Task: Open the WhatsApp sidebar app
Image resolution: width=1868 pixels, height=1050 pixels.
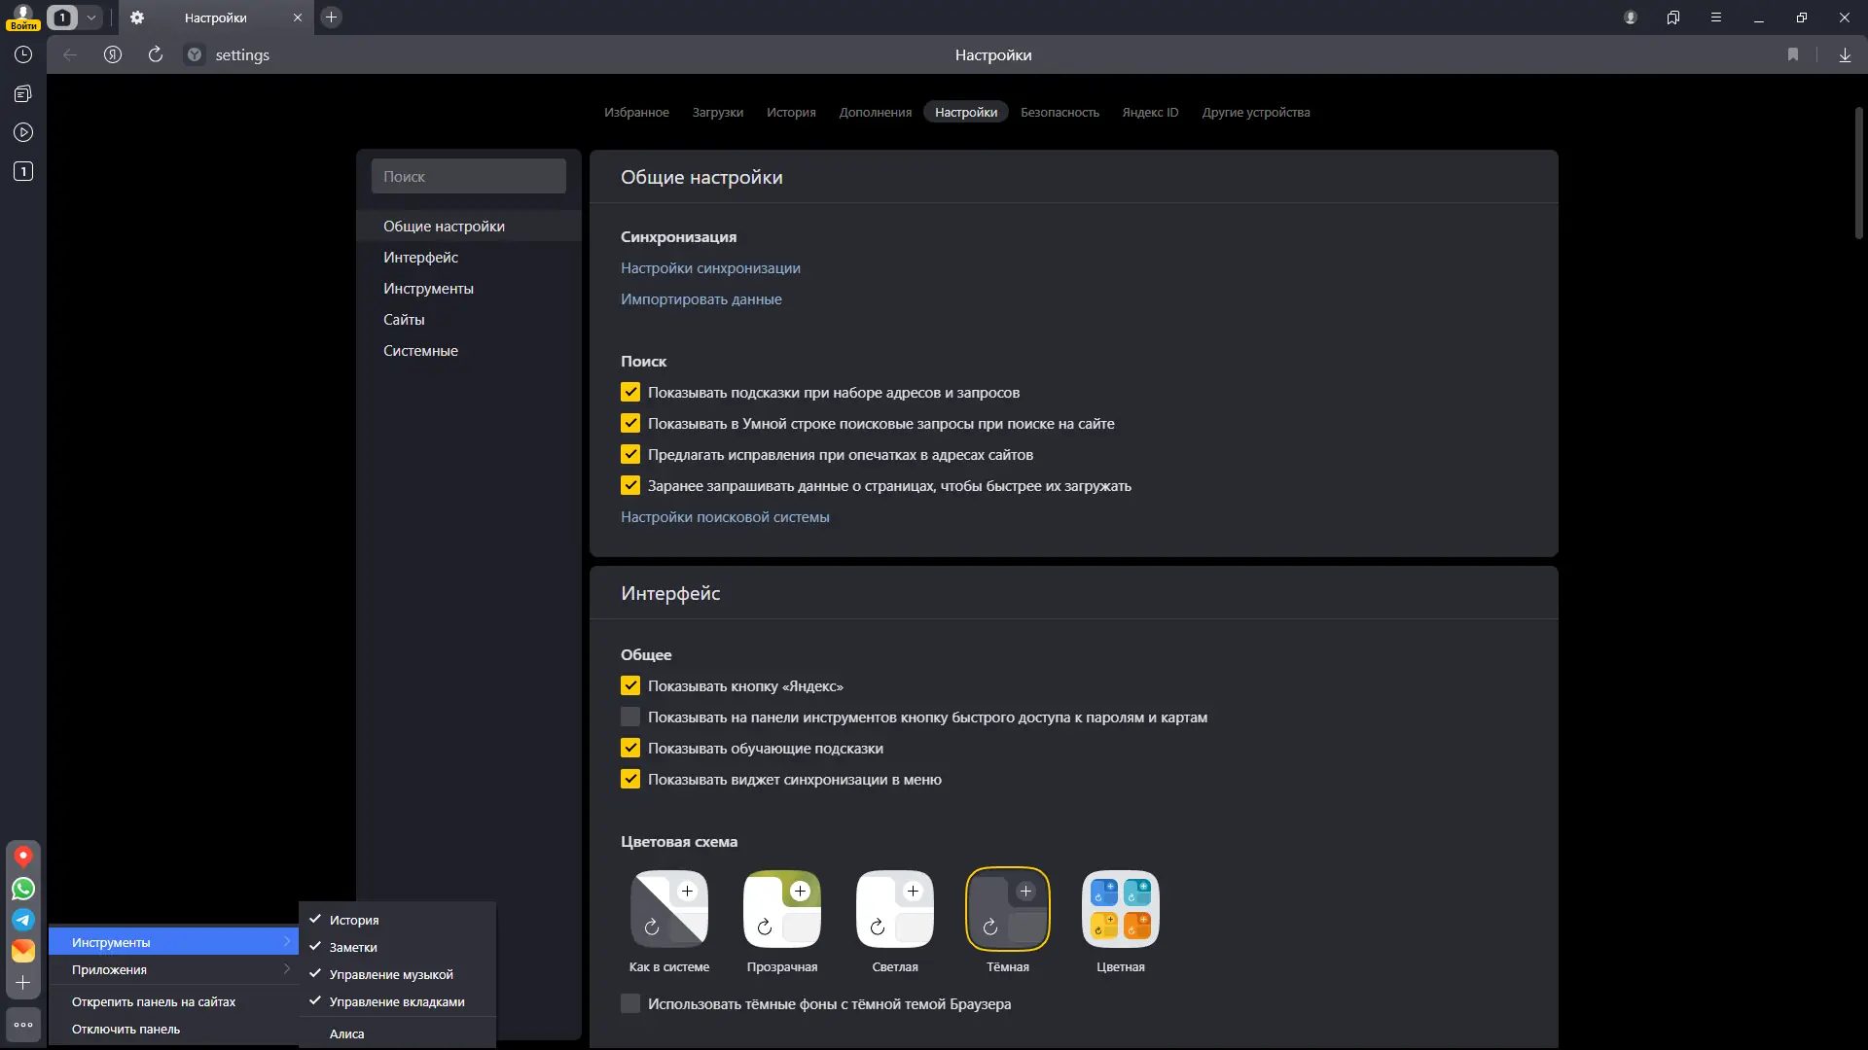Action: pos(23,889)
